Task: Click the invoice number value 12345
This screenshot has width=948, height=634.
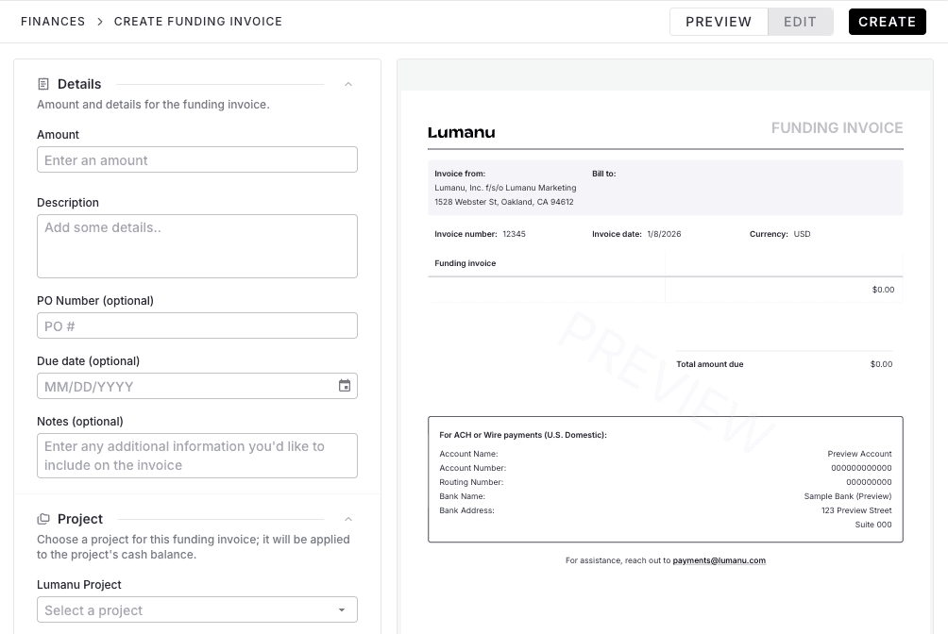Action: (514, 234)
